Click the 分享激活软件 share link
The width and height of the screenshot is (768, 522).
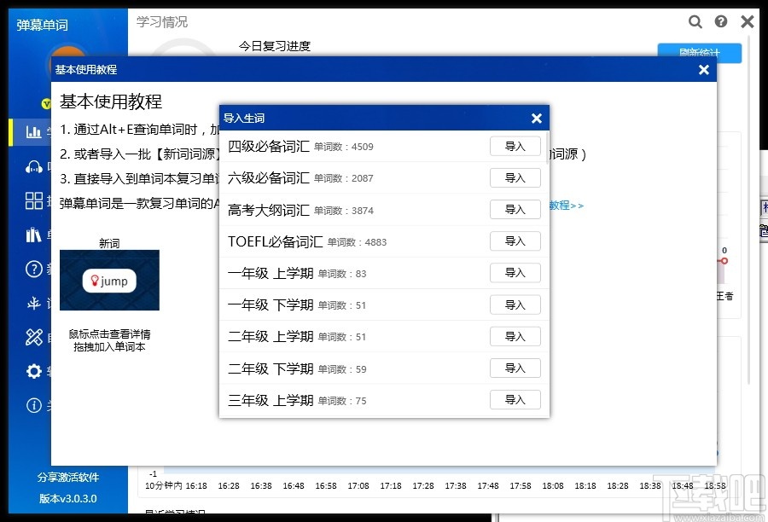click(67, 478)
